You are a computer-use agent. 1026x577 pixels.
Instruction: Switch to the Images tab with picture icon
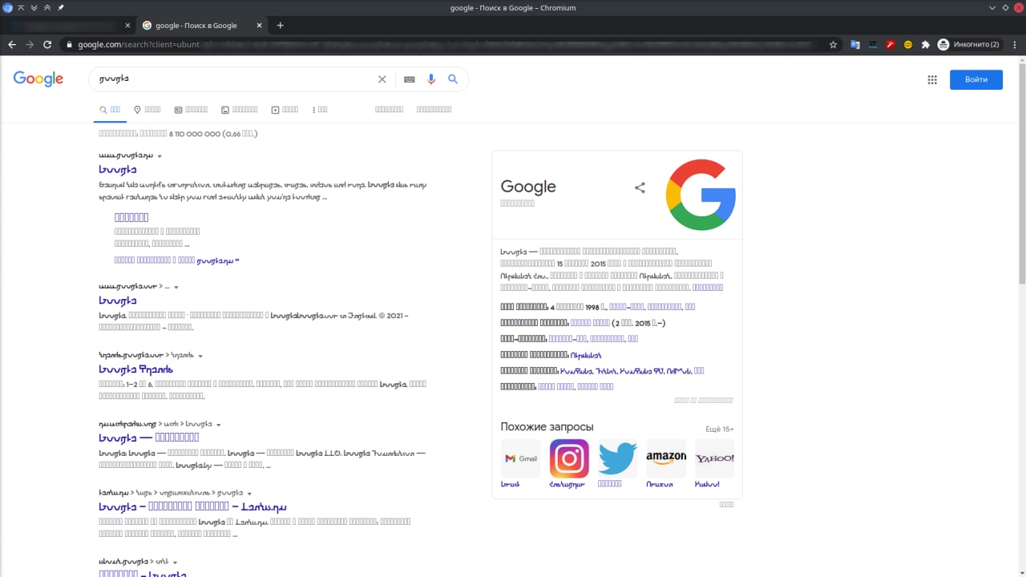point(240,110)
